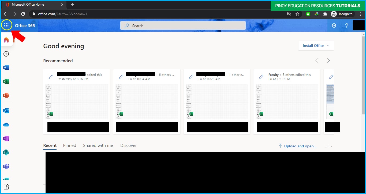This screenshot has width=366, height=194.
Task: Open a new browser tab
Action: 72,5
